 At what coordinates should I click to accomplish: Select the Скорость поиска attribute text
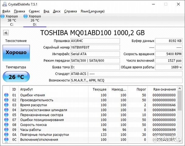(x=33, y=125)
